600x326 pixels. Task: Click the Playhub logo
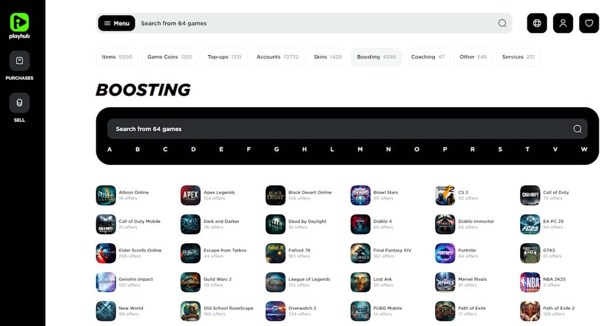(x=19, y=26)
